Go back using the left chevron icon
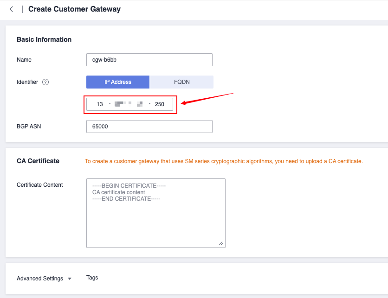 pyautogui.click(x=11, y=9)
